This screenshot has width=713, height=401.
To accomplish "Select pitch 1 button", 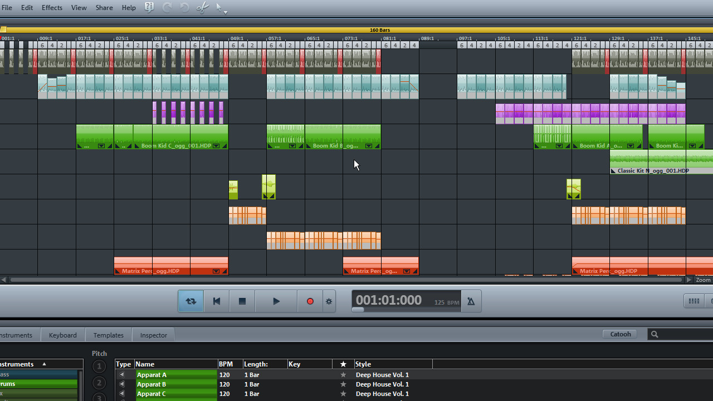I will pos(99,366).
